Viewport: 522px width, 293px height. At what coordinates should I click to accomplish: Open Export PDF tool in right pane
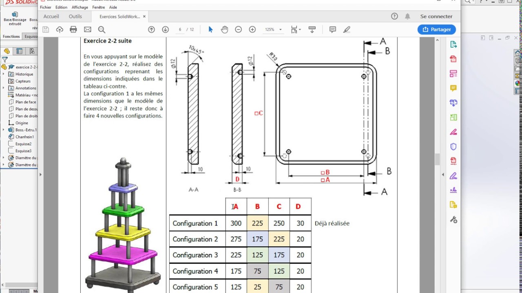pyautogui.click(x=453, y=44)
